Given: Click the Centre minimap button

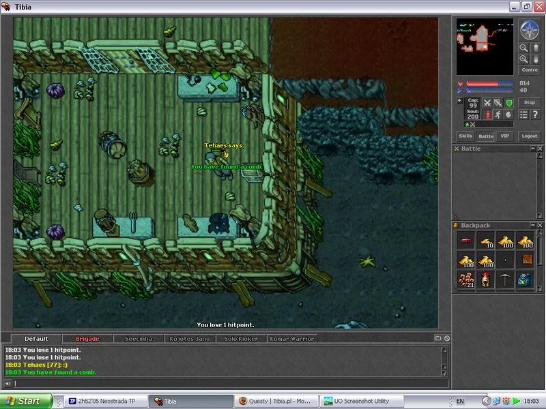Looking at the screenshot, I should point(530,70).
